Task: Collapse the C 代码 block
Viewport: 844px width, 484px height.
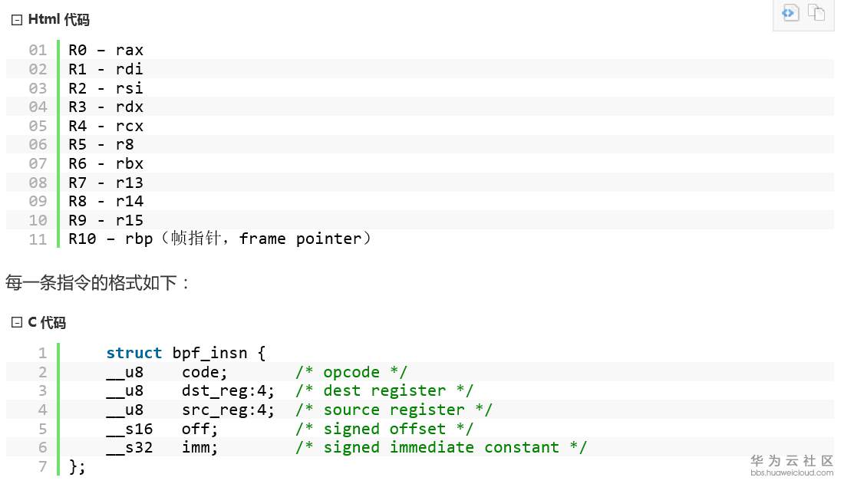Action: [17, 324]
